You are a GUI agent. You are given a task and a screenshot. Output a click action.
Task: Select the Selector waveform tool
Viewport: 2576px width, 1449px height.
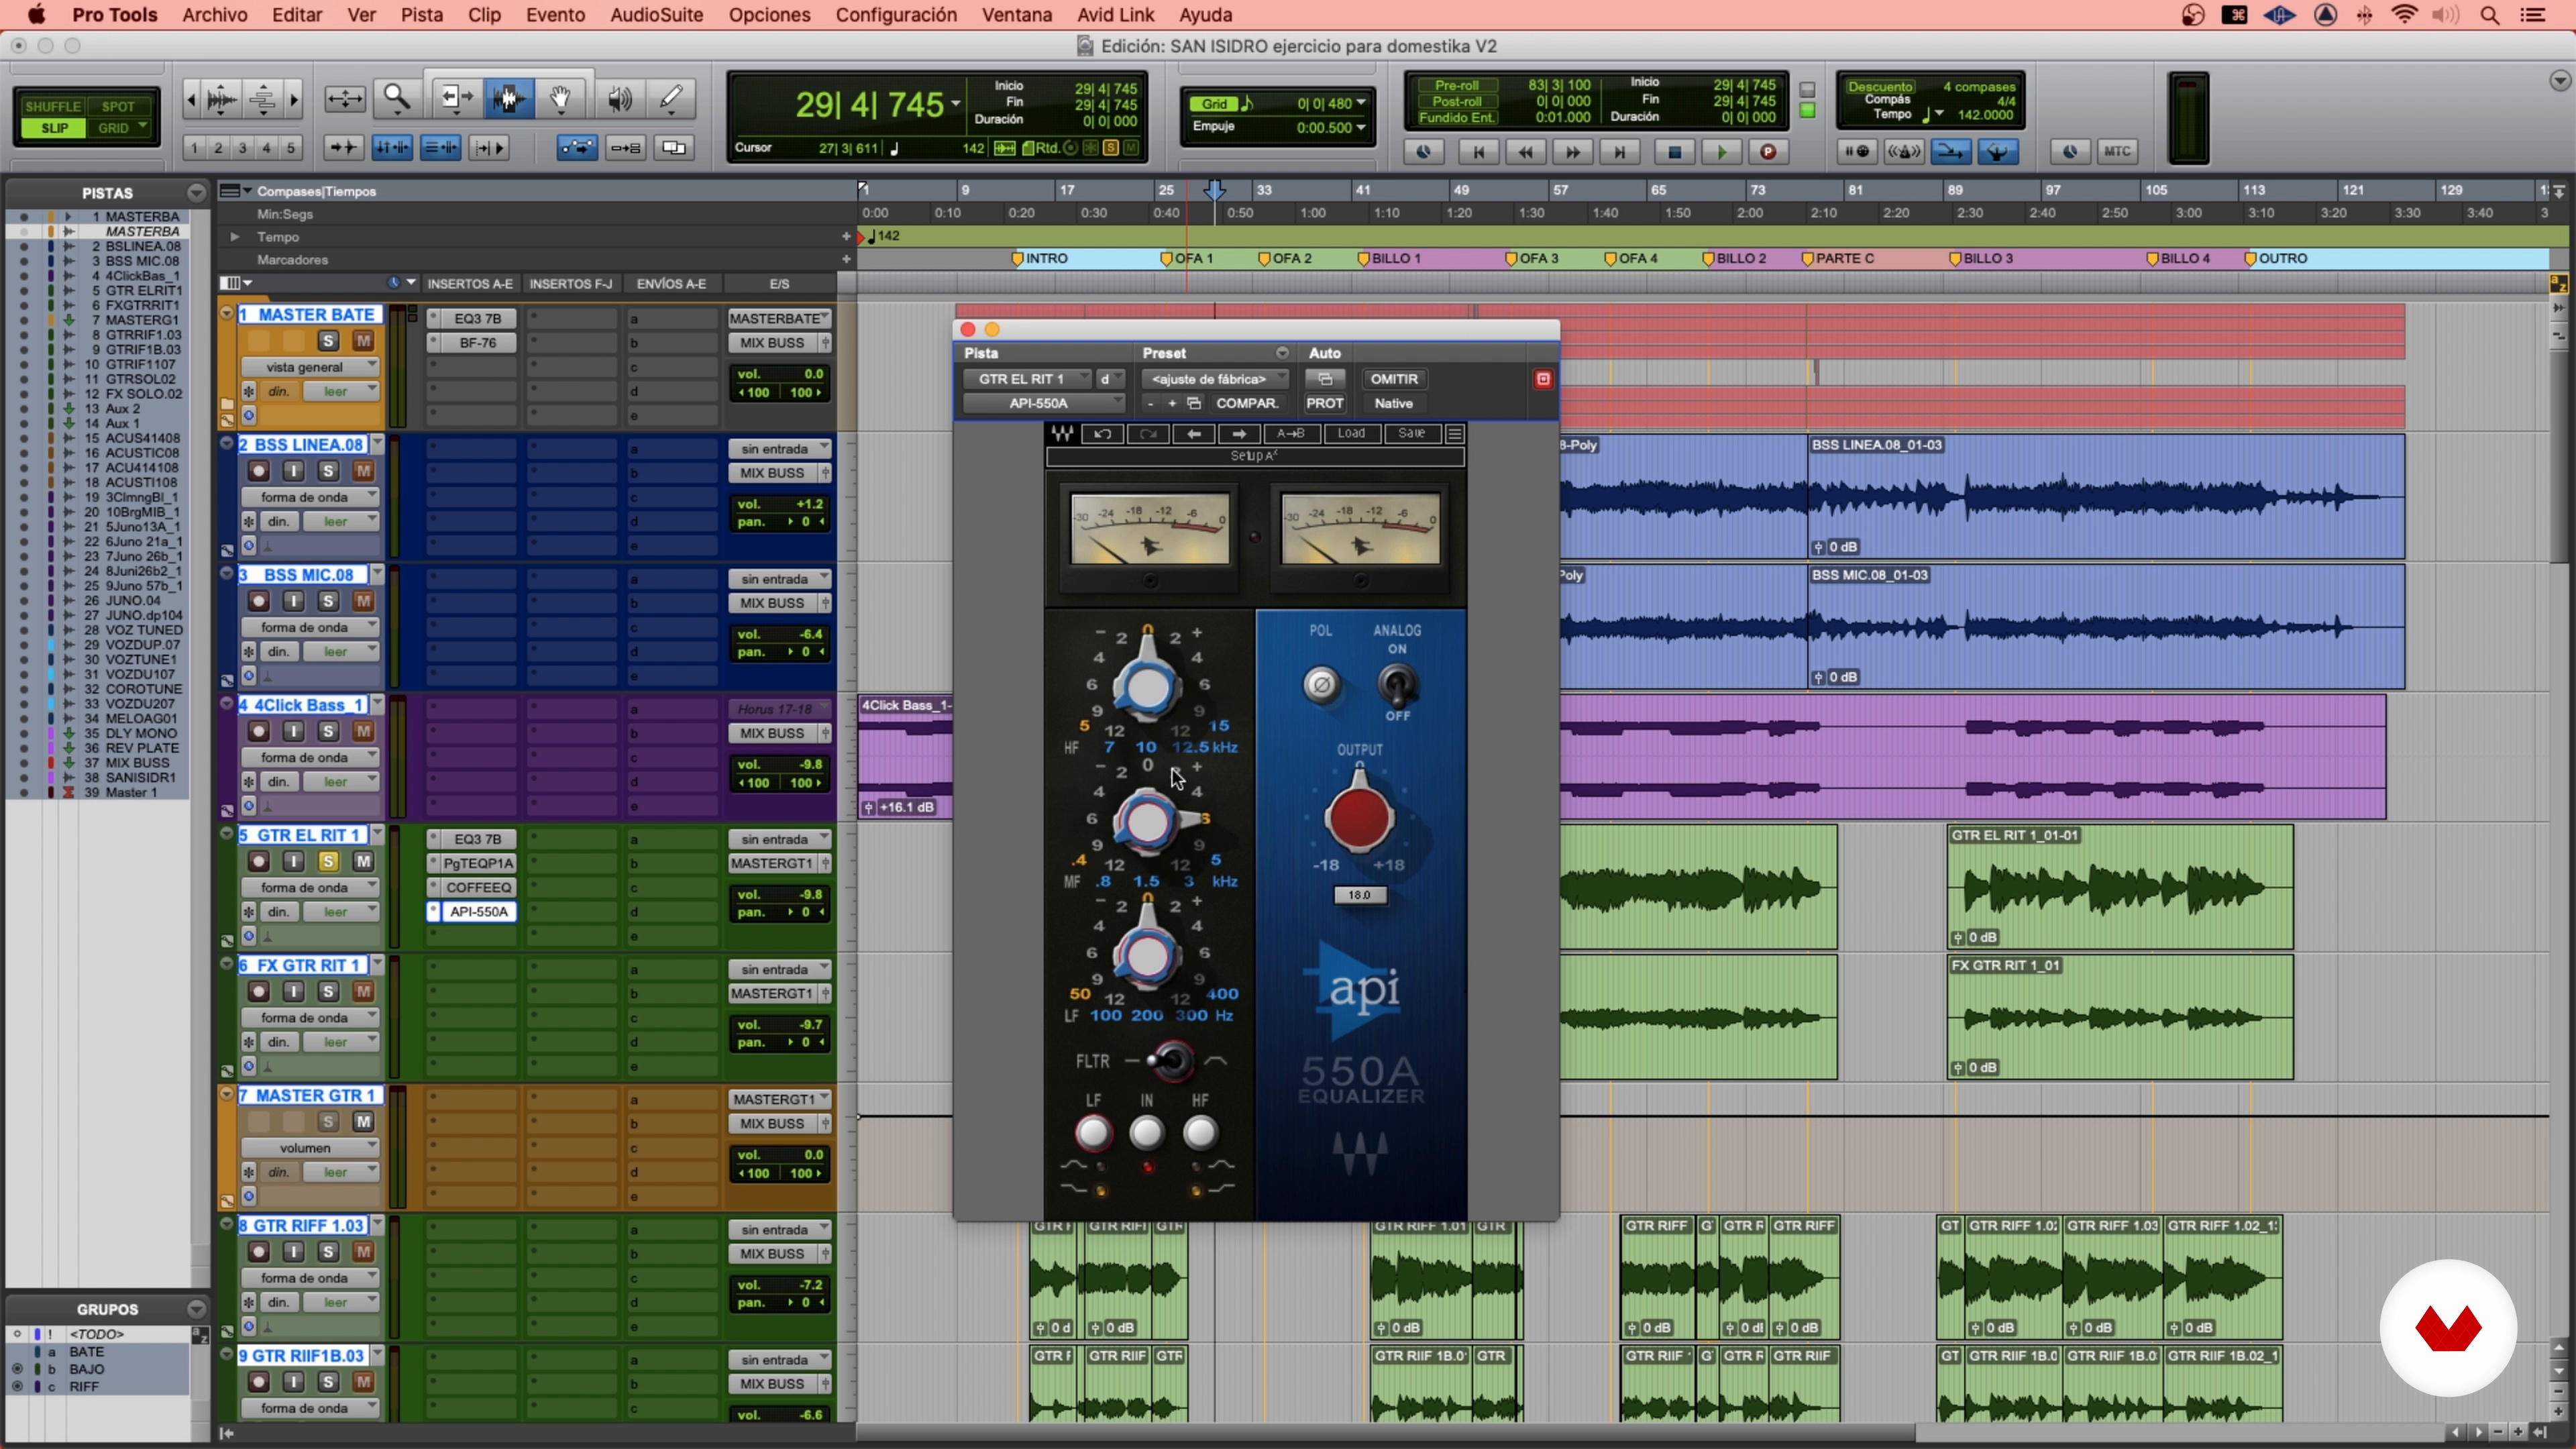(509, 98)
